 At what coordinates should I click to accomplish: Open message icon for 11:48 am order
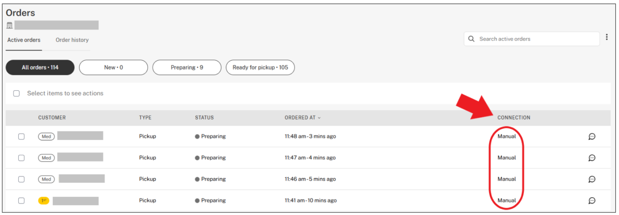(592, 137)
